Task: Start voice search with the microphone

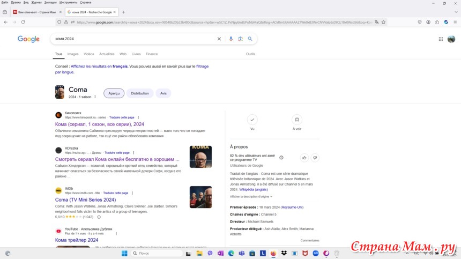Action: pyautogui.click(x=231, y=39)
